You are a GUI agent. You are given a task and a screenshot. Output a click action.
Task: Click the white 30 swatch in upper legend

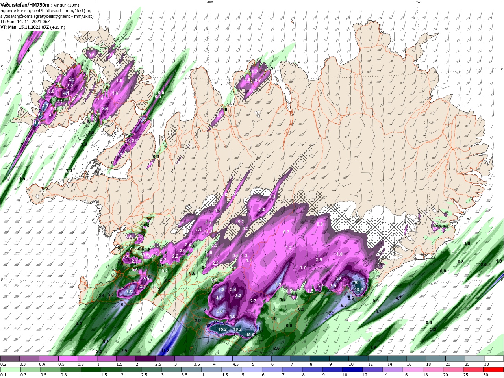494,359
